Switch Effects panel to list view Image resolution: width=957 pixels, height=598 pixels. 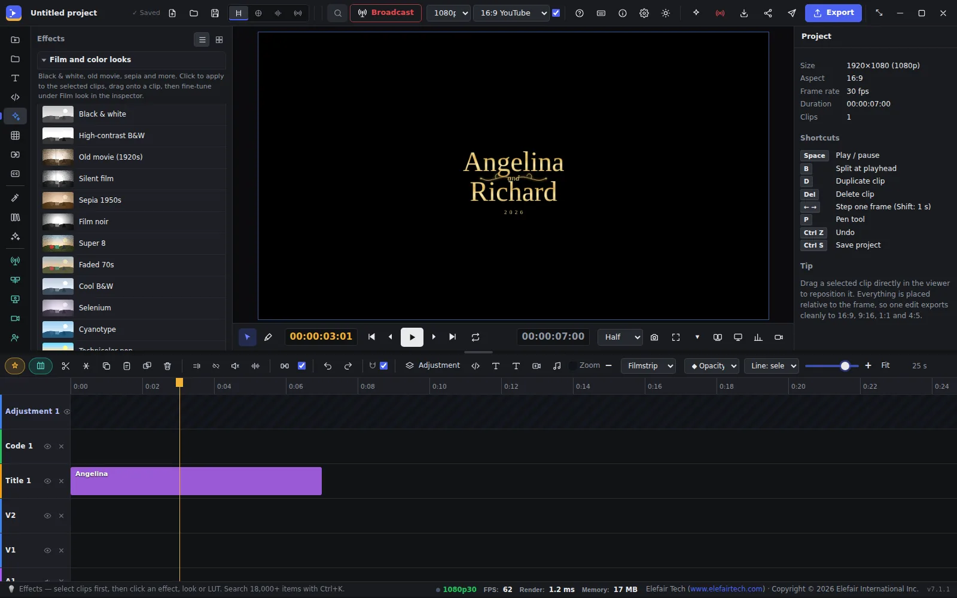[202, 39]
